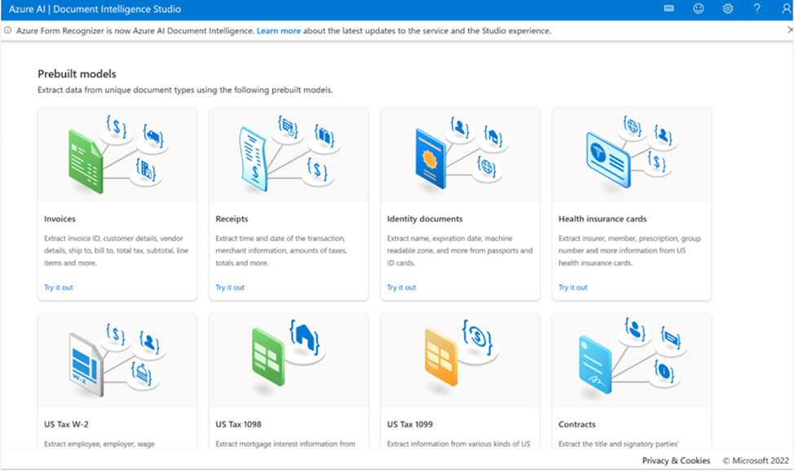Click the Receipts paper illustration
The image size is (794, 471).
(x=254, y=159)
